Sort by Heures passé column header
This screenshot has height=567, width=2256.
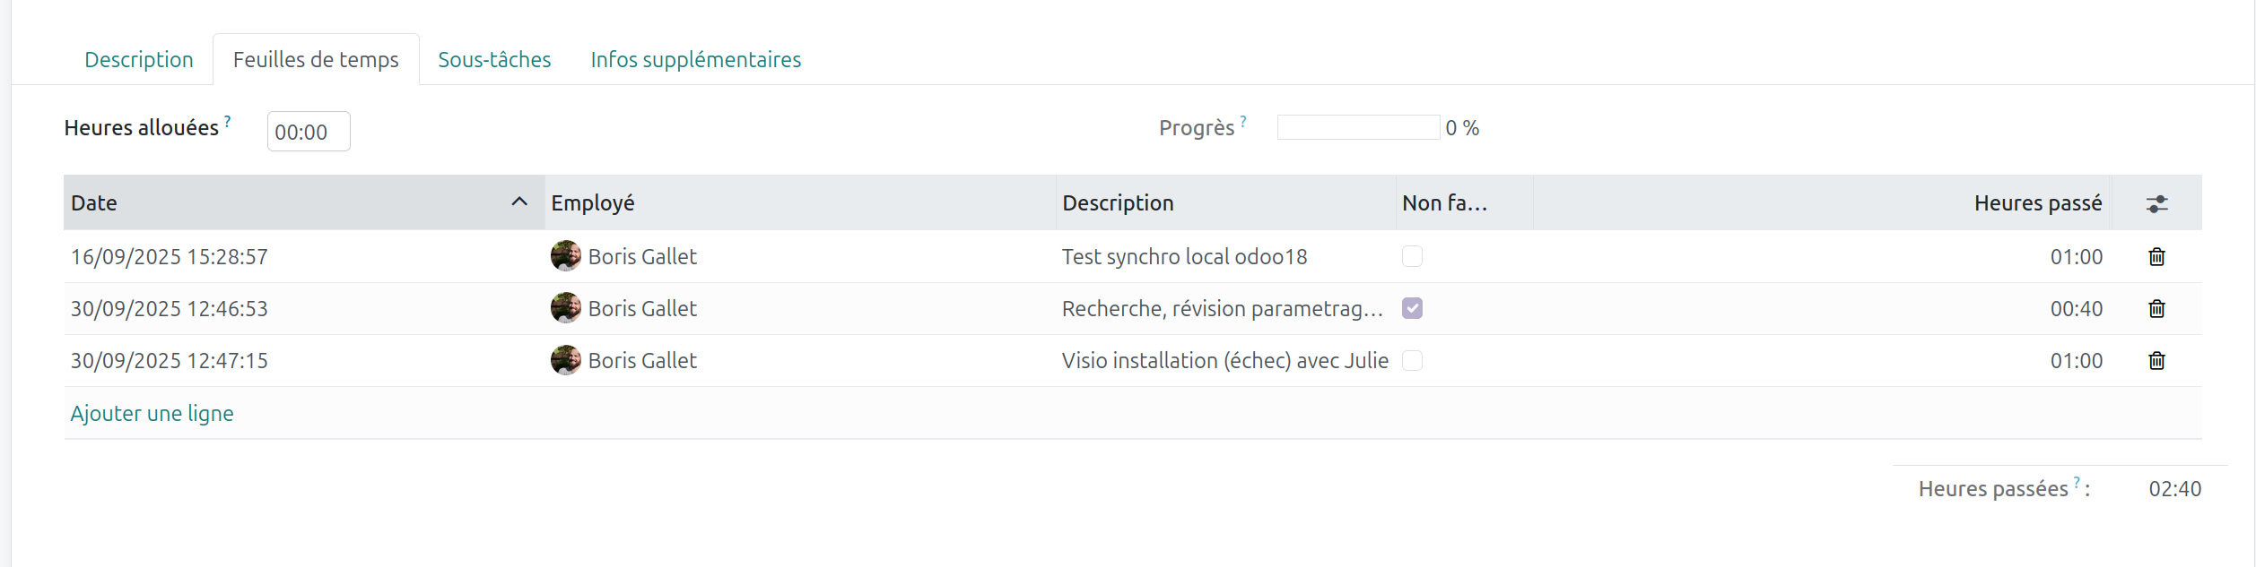tap(2037, 203)
